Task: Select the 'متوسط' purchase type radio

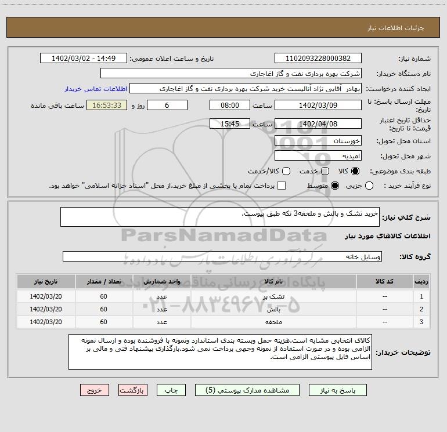Action: [x=335, y=186]
